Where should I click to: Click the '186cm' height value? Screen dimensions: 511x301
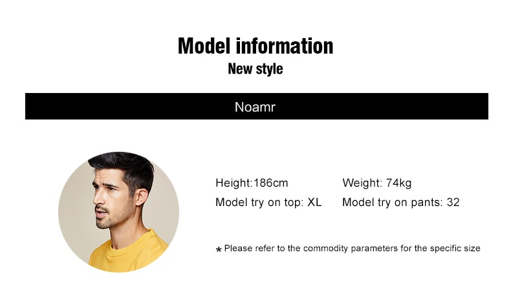[271, 183]
